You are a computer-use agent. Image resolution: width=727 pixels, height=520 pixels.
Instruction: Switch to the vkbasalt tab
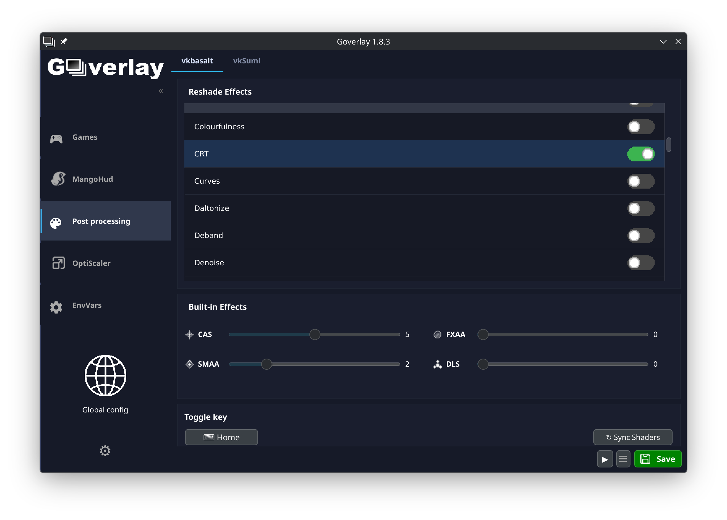click(197, 61)
